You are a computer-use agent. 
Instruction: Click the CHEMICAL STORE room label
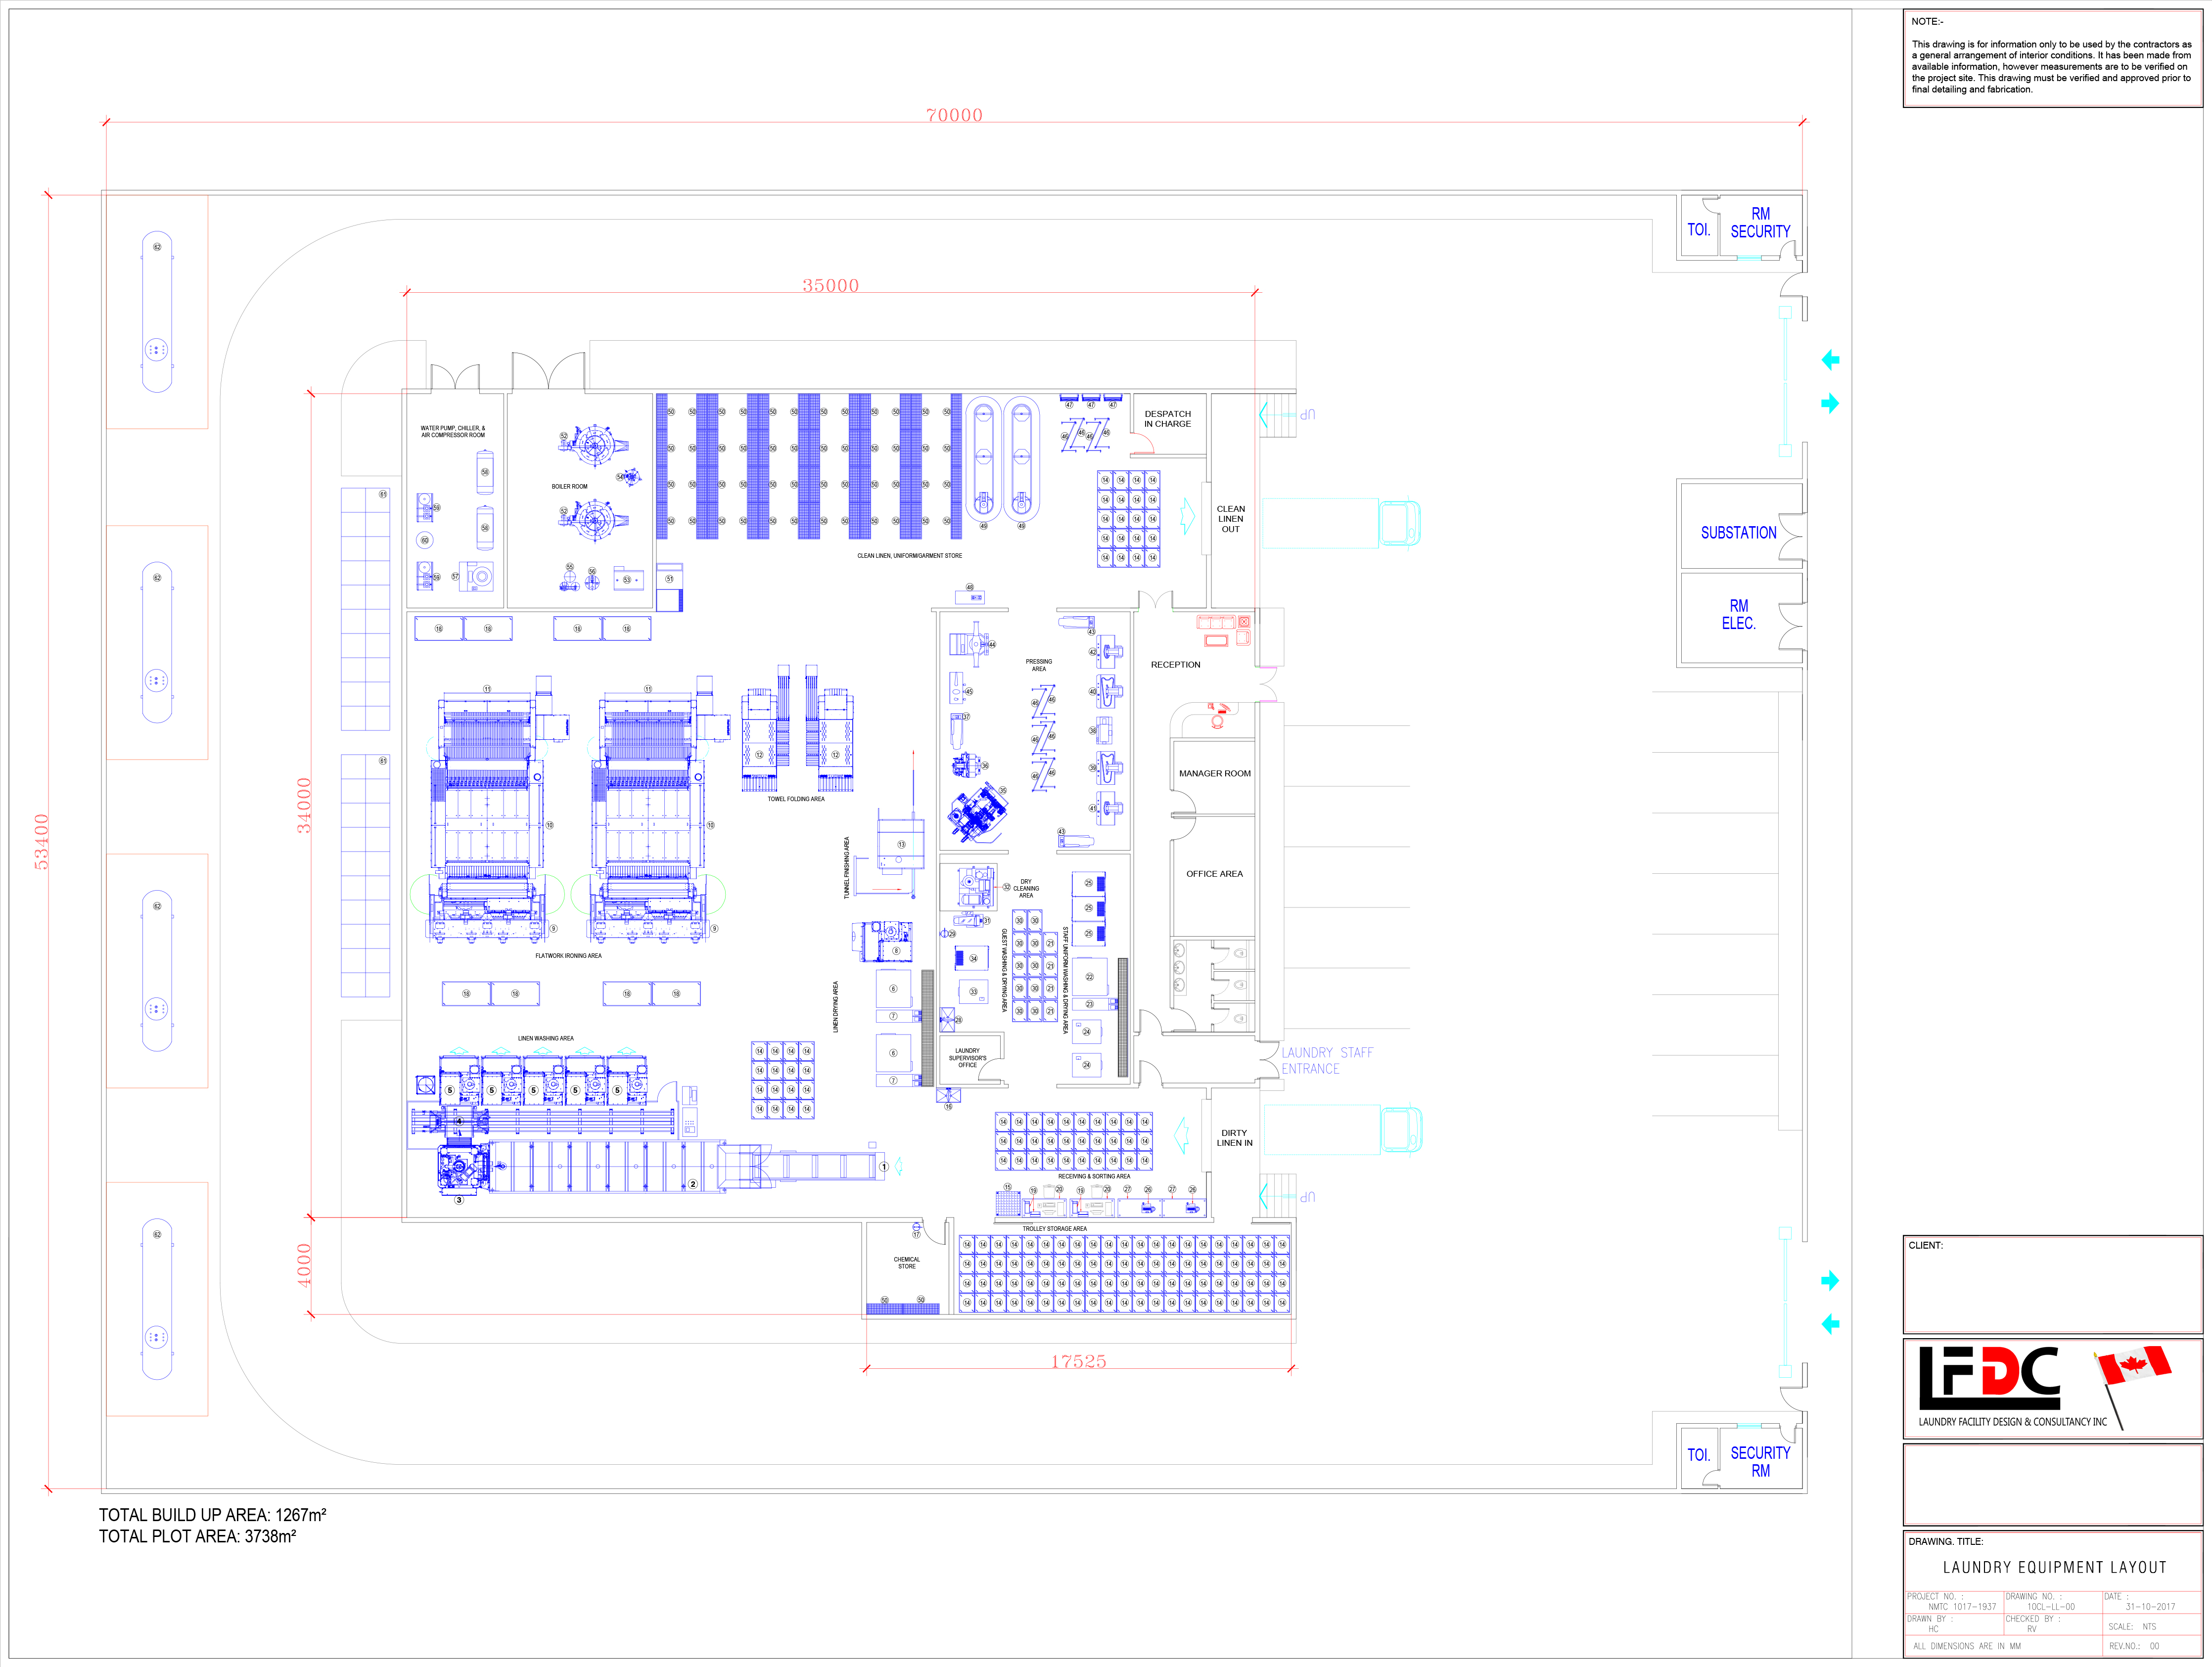click(x=906, y=1263)
